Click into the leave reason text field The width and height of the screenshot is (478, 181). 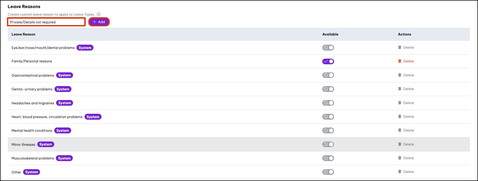click(x=46, y=22)
